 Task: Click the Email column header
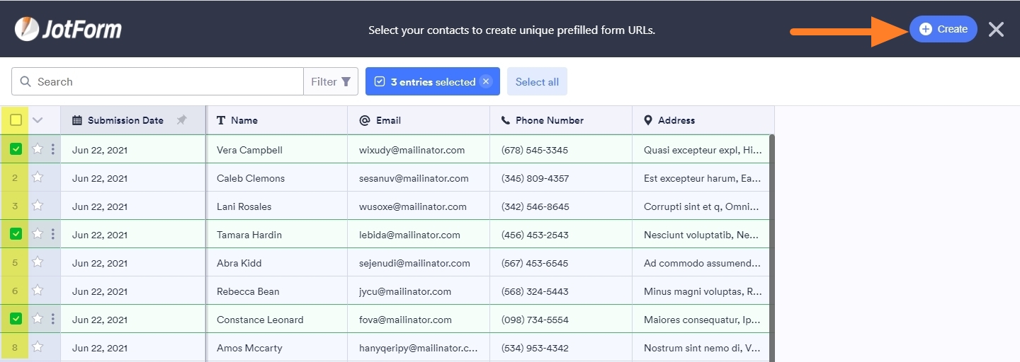pos(388,120)
